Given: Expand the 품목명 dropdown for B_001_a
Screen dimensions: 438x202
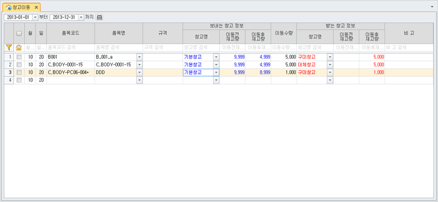Looking at the screenshot, I should coord(140,57).
